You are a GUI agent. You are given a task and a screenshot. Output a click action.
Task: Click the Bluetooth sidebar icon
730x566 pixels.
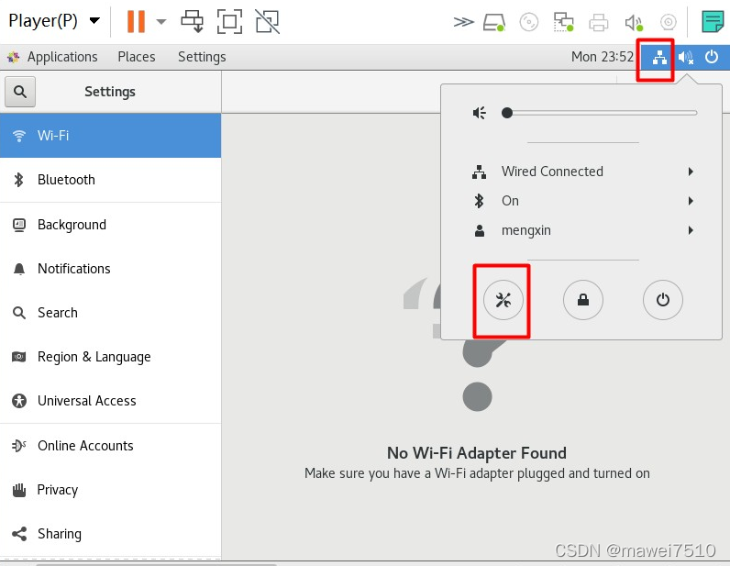pos(18,180)
